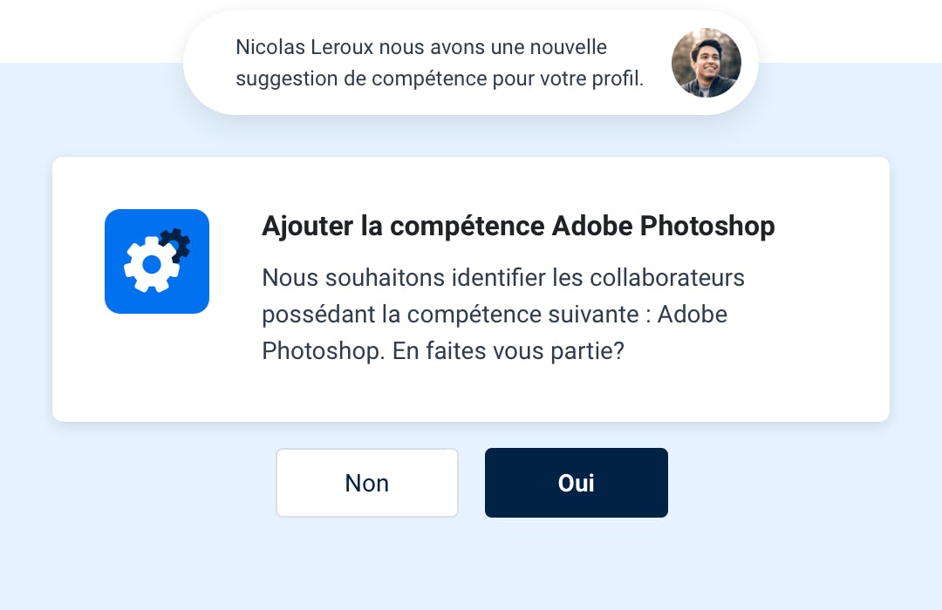Click the words pour votre profil

coord(568,78)
